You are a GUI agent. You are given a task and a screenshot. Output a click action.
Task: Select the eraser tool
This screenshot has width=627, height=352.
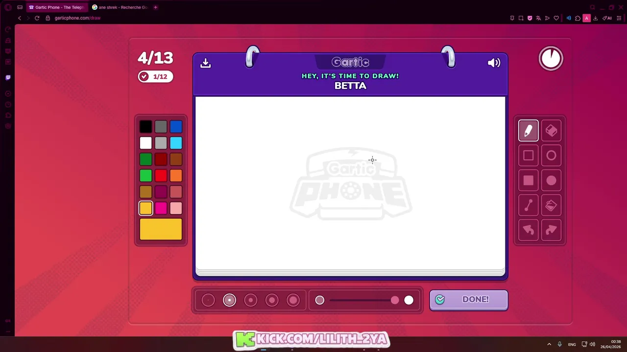[x=551, y=131]
